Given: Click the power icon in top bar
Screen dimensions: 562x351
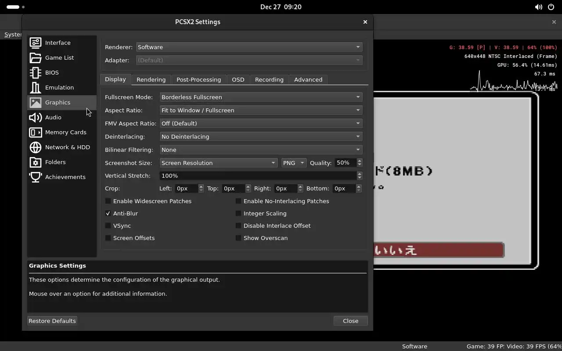Looking at the screenshot, I should pos(551,7).
